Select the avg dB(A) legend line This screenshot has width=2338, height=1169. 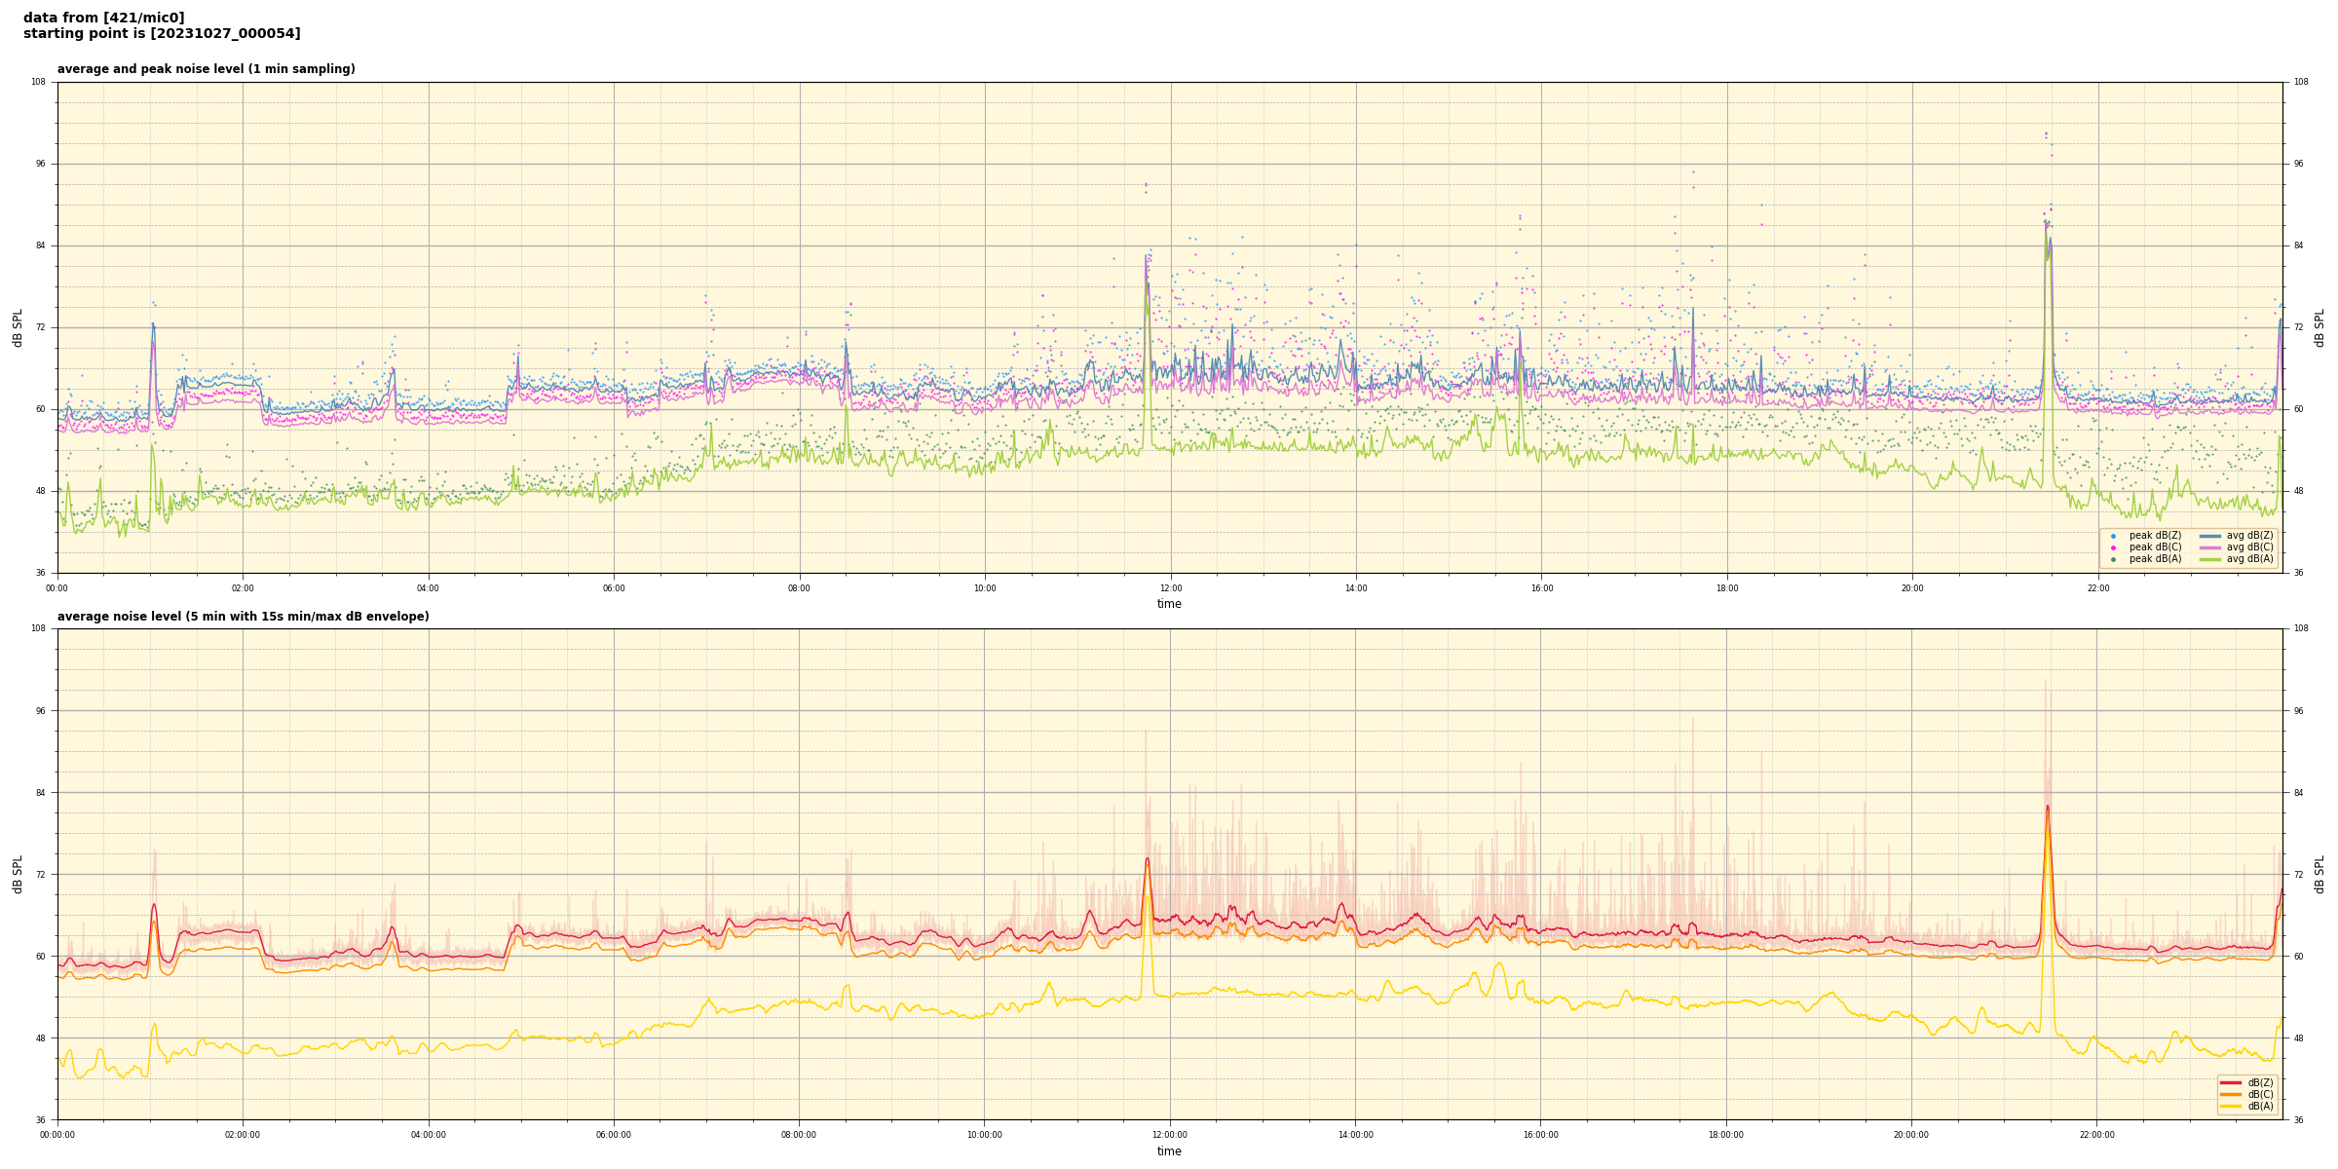coord(2210,559)
